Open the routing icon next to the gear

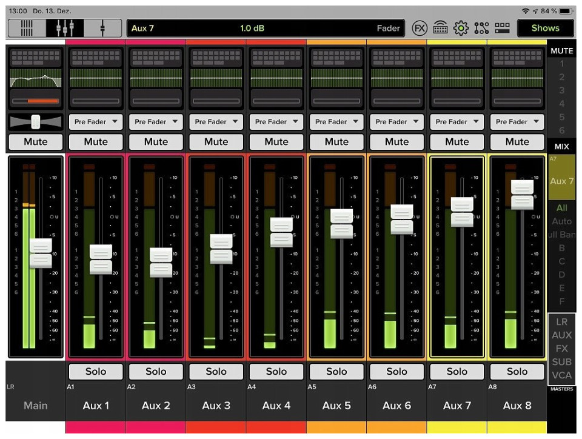click(481, 28)
